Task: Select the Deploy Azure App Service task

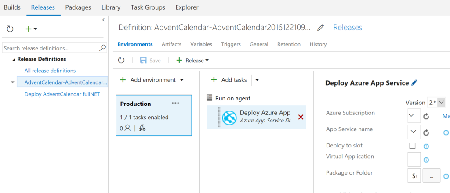Action: pos(256,117)
